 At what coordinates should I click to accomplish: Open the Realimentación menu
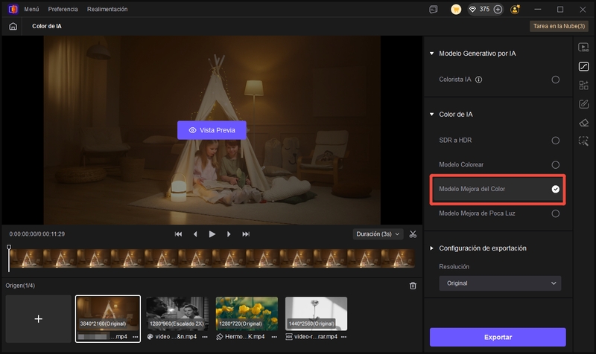107,10
